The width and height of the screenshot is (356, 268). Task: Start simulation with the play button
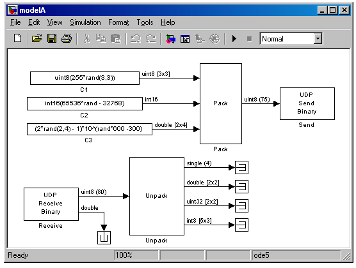tap(234, 39)
